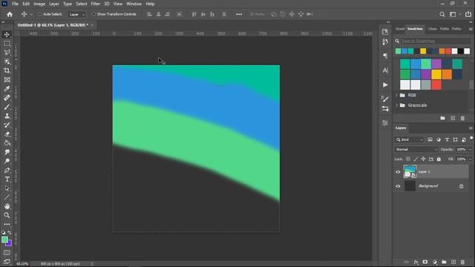Switch to the Swatches tab
The image size is (475, 267).
(x=415, y=29)
